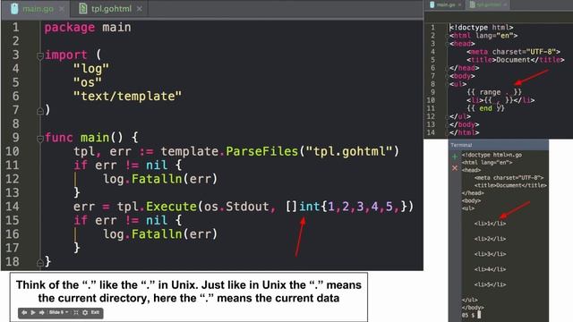The image size is (573, 322).
Task: Click the closing fold marker at line 18
Action: pos(40,262)
